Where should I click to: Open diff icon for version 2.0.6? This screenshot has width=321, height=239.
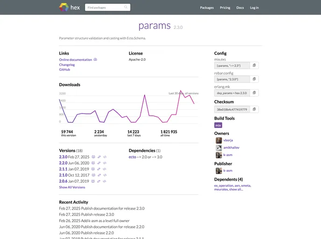[x=98, y=181]
